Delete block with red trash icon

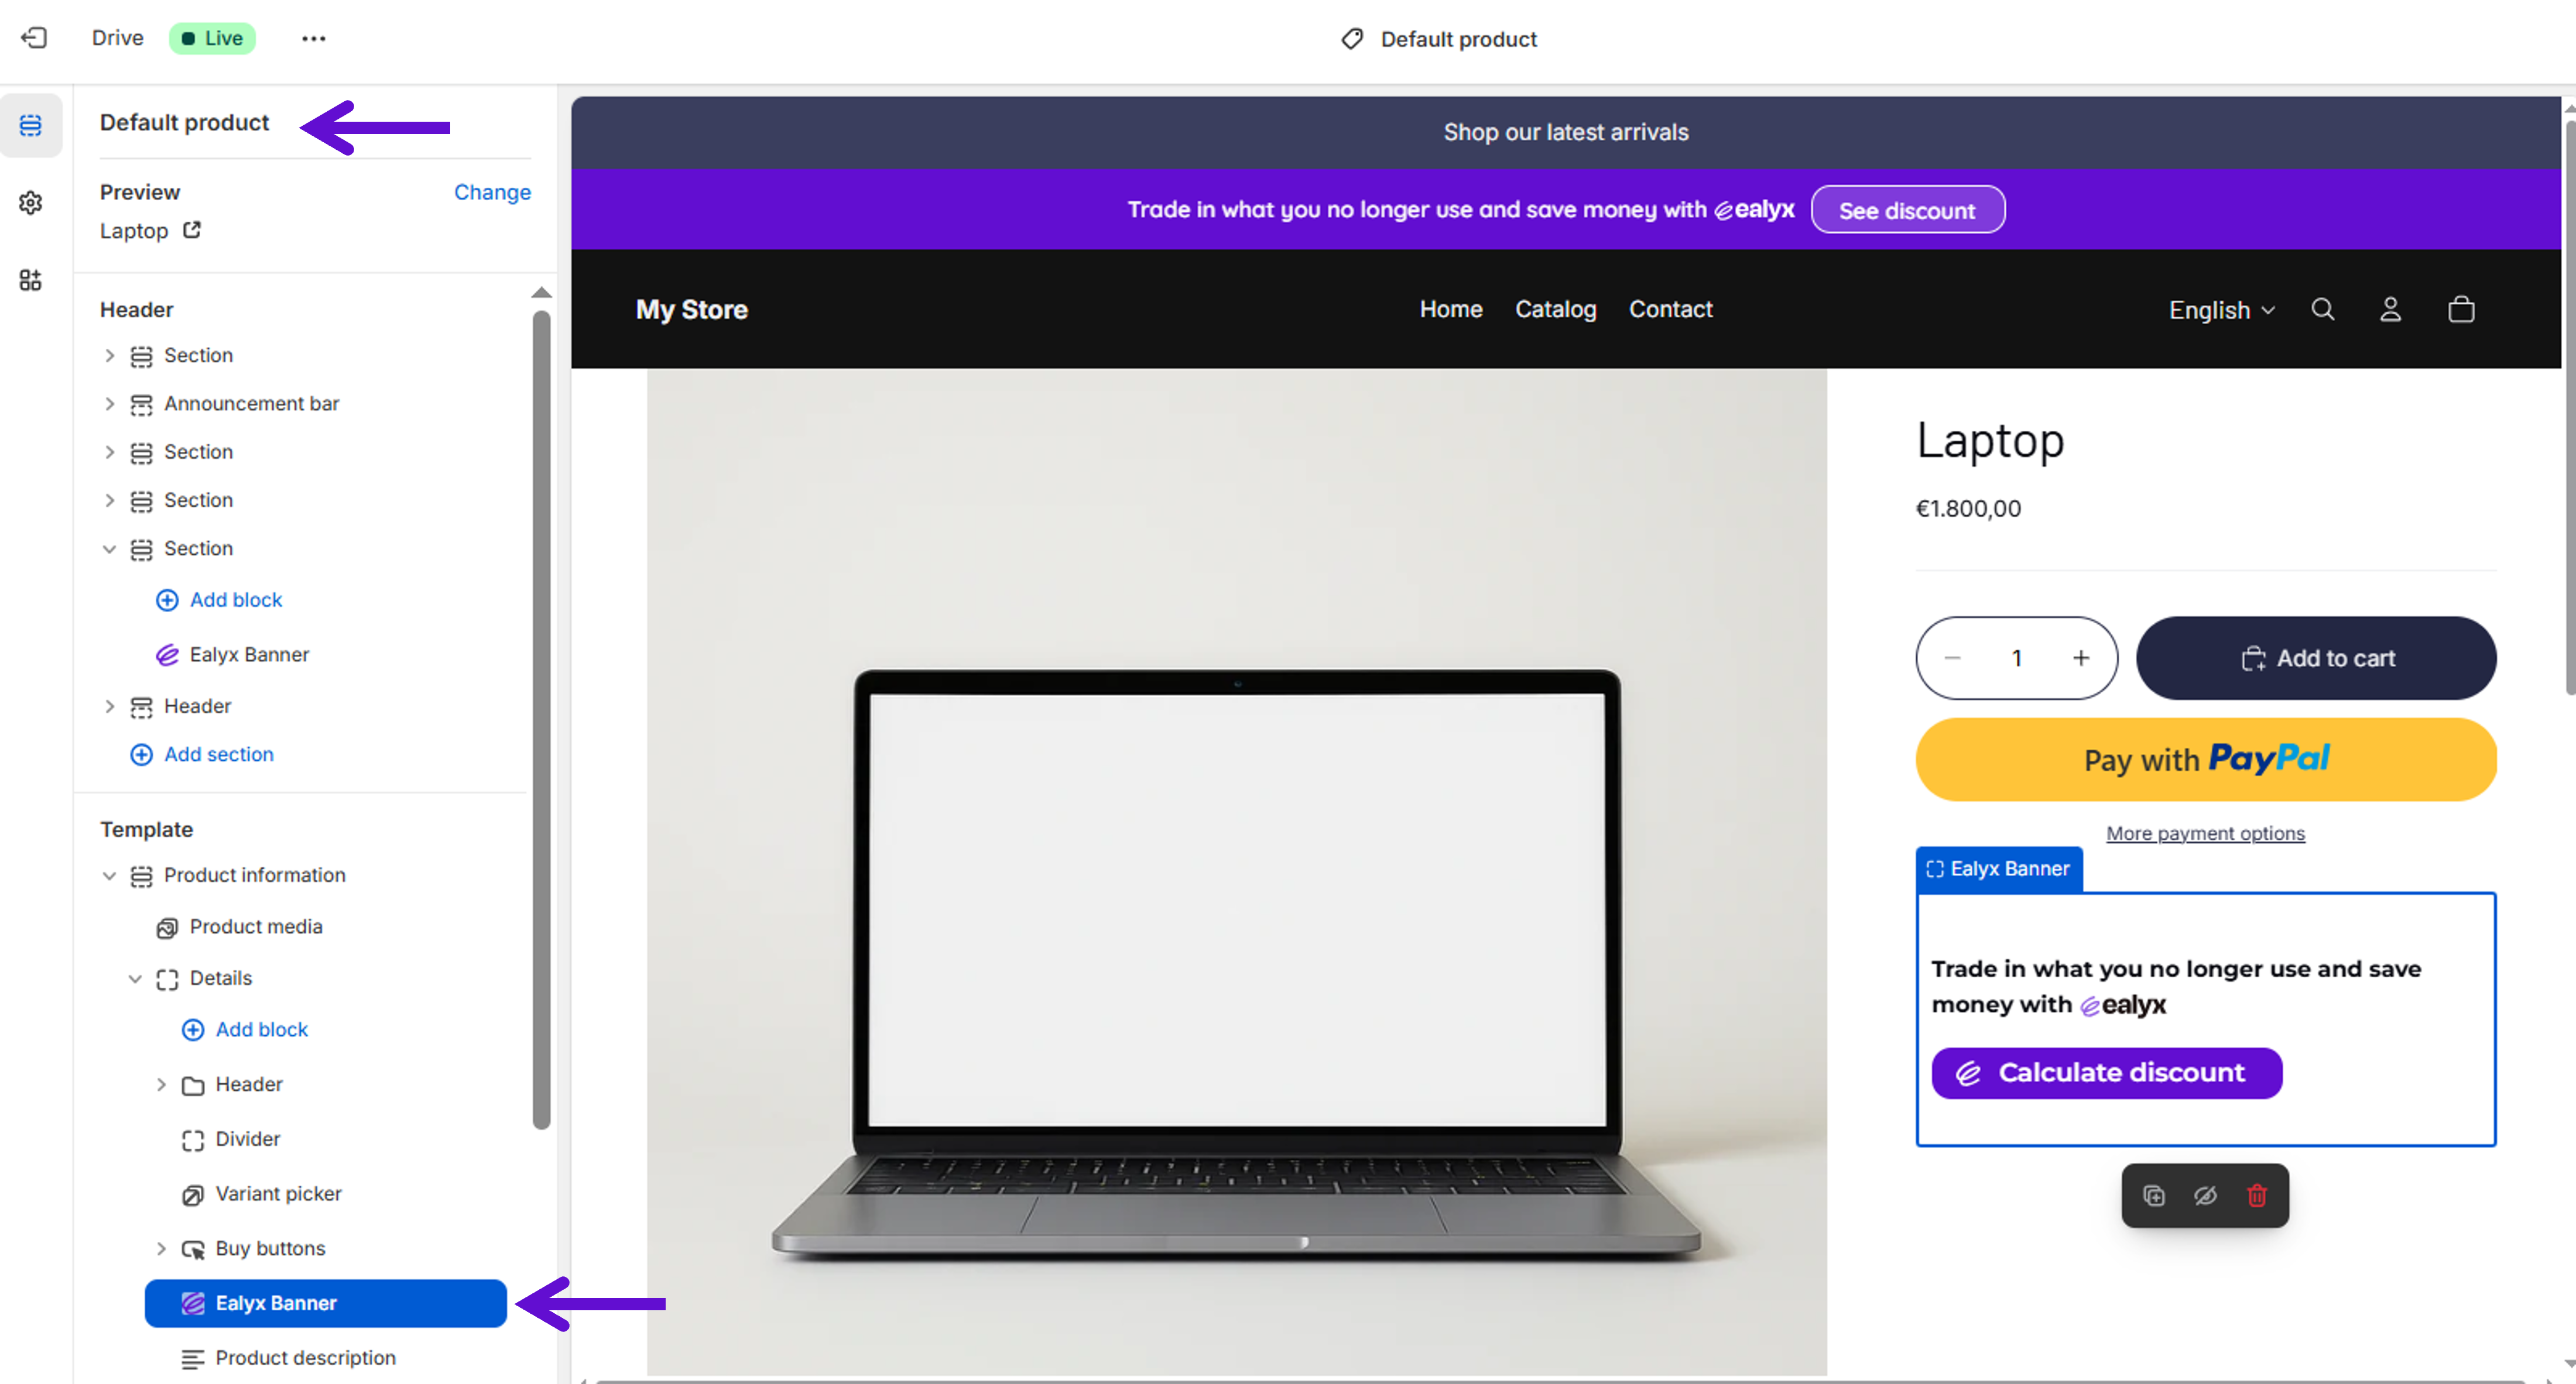click(x=2256, y=1195)
